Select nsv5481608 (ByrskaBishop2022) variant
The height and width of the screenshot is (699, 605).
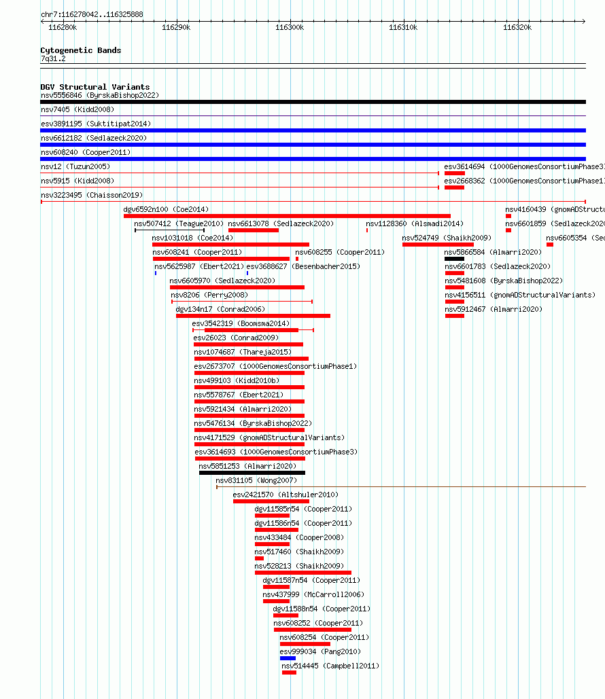point(504,281)
